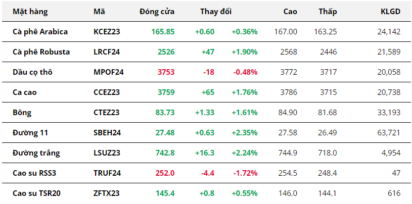The width and height of the screenshot is (412, 204).
Task: Select the Cao su RSS3 row
Action: [x=35, y=173]
